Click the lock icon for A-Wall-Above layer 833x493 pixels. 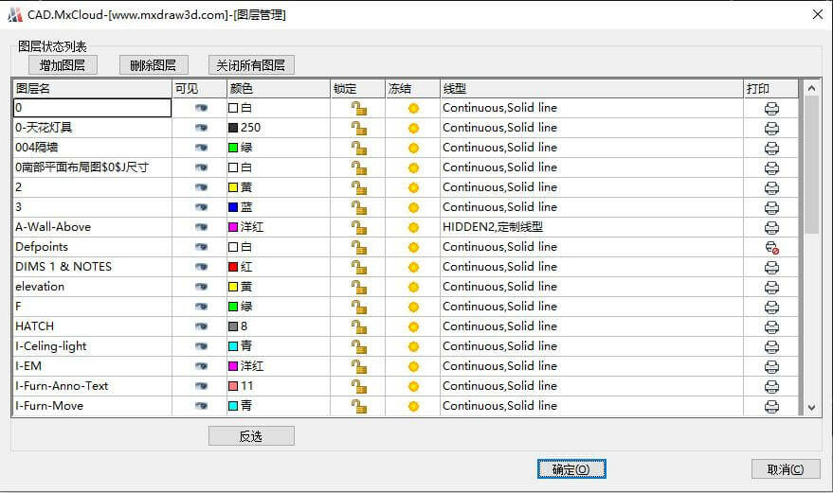coord(358,227)
